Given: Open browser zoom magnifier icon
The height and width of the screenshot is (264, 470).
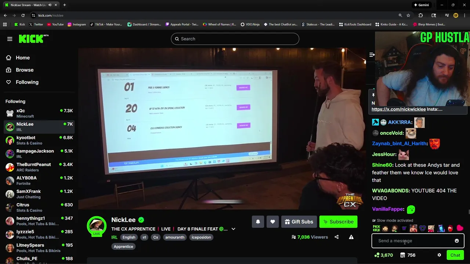Looking at the screenshot, I should (x=400, y=15).
